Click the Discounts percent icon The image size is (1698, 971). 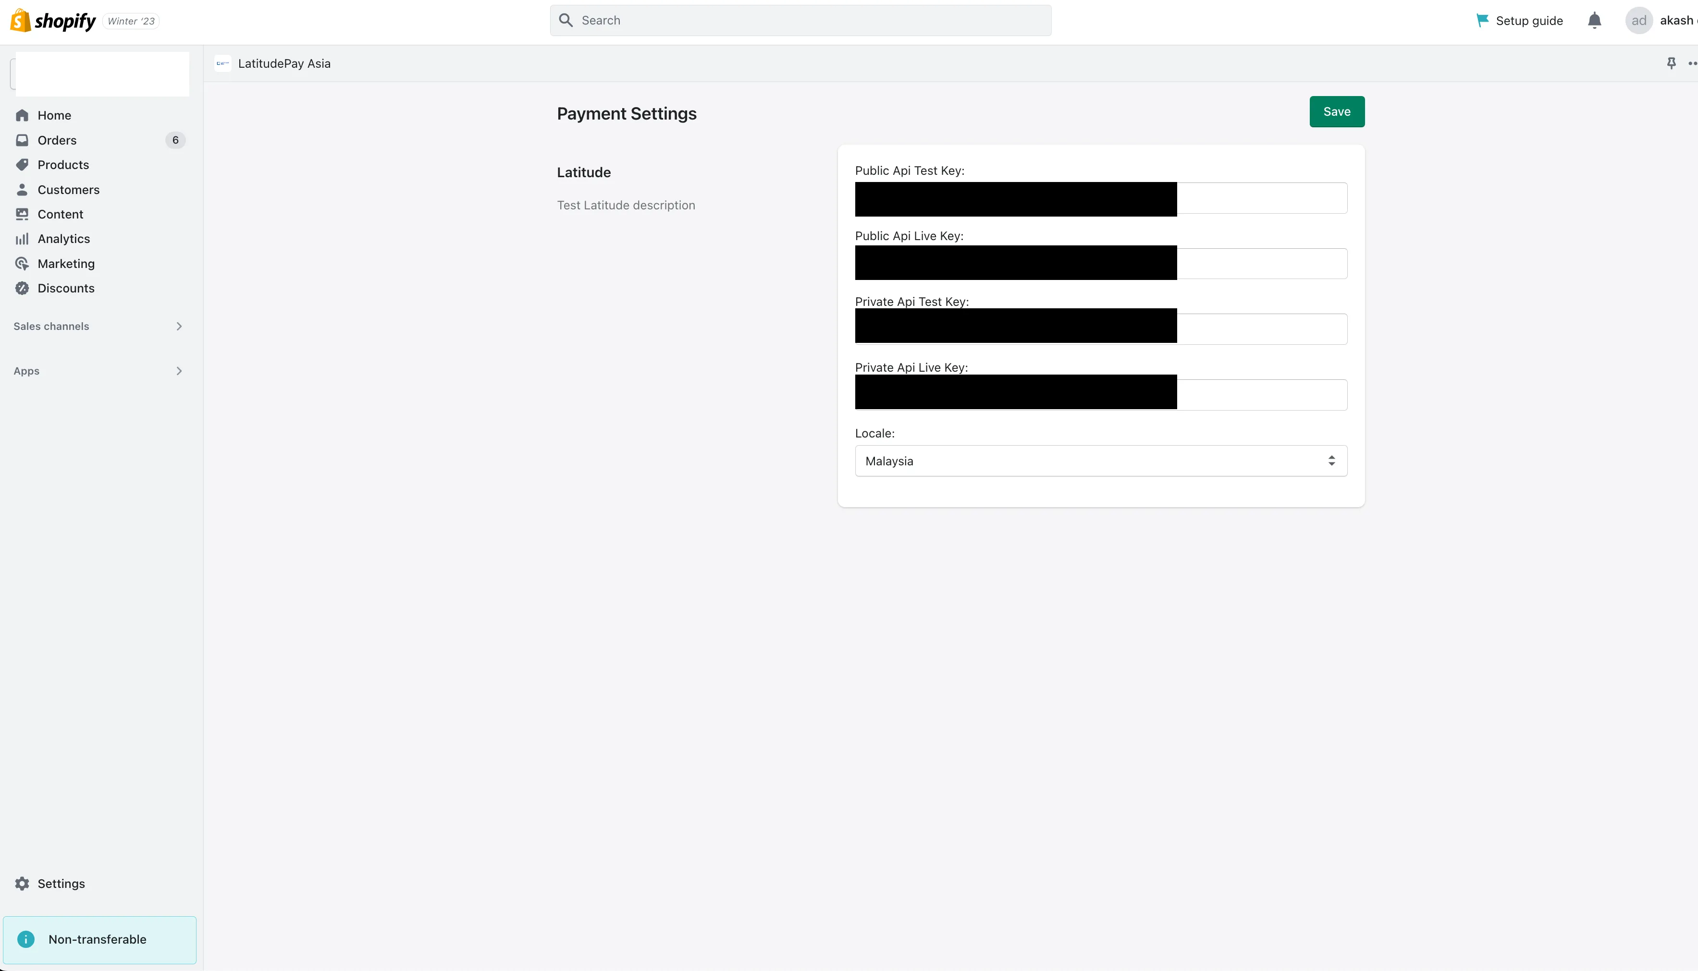click(22, 288)
